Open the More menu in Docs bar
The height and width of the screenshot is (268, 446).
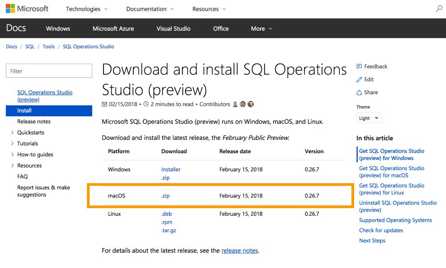[261, 29]
